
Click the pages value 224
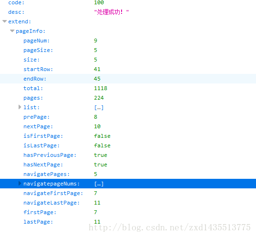pyautogui.click(x=99, y=98)
